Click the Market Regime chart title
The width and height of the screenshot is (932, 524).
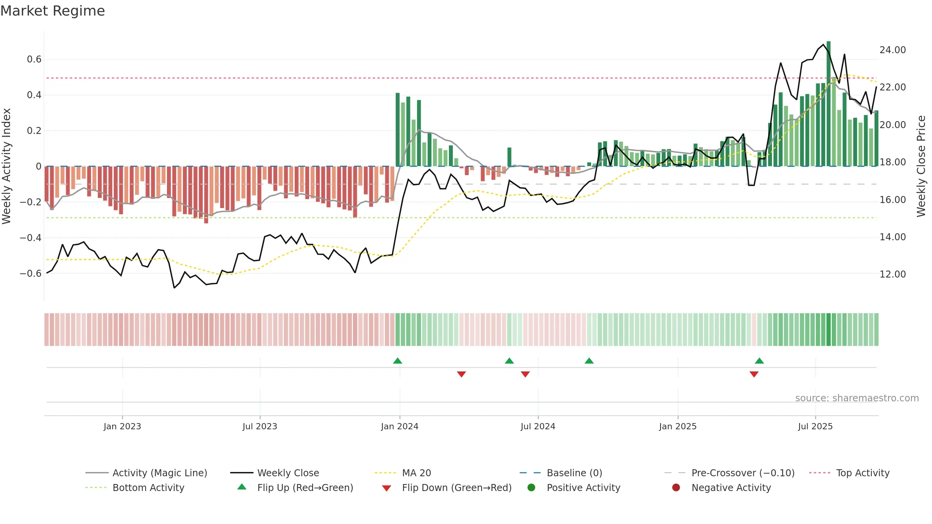pos(52,11)
